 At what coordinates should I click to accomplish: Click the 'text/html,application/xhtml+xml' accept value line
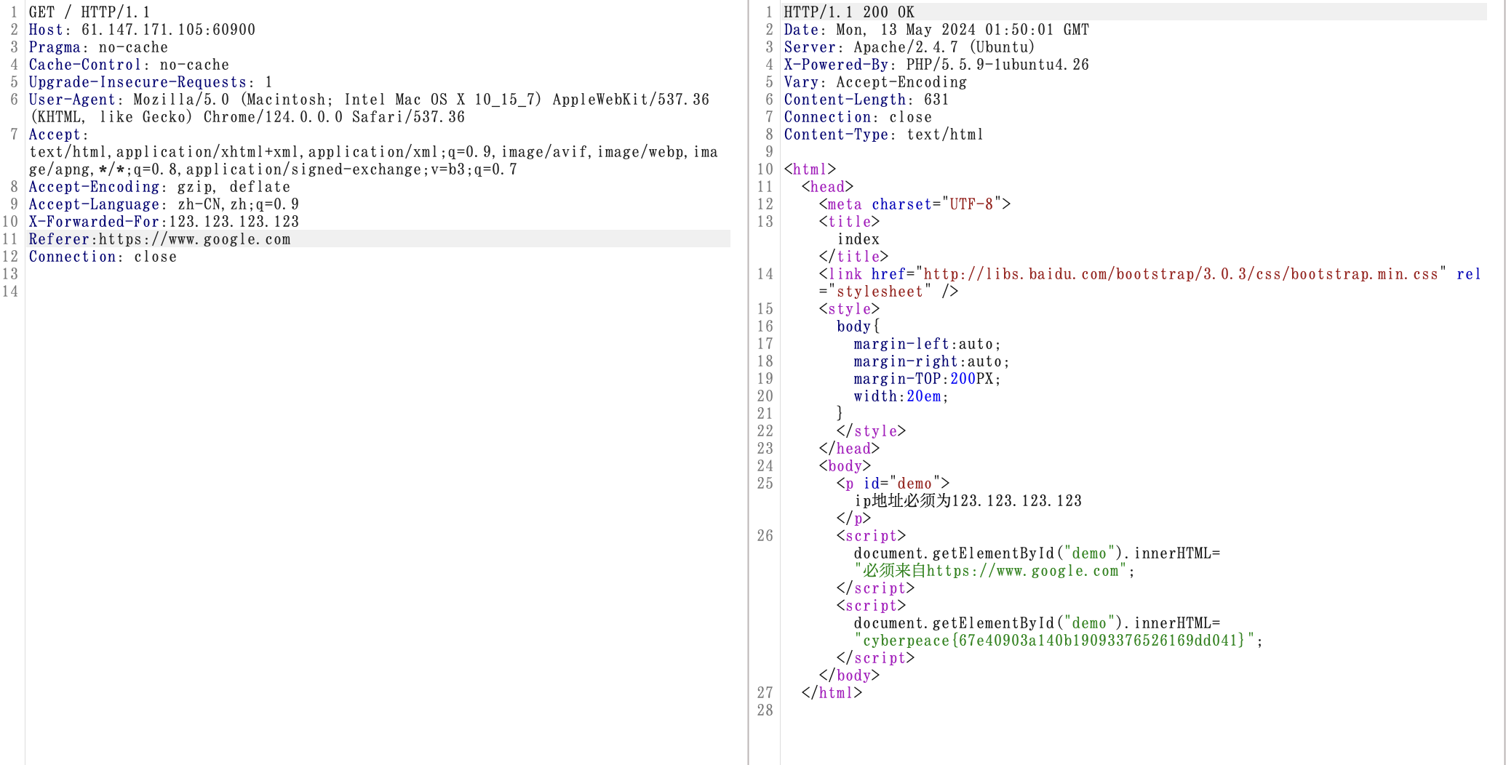pyautogui.click(x=373, y=152)
